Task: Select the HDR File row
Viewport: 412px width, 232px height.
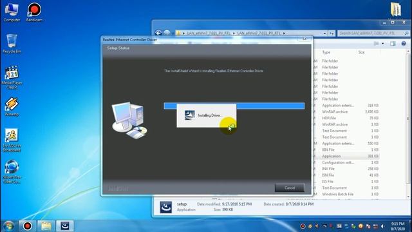Action: click(x=346, y=118)
